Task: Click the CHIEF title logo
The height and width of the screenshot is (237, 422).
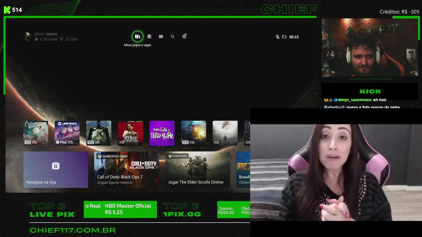Action: coord(288,9)
